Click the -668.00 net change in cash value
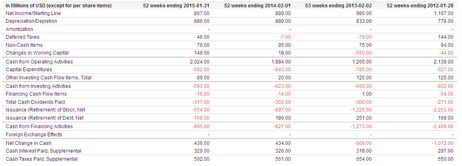Screen dimensions: 462x166 coord(363,143)
